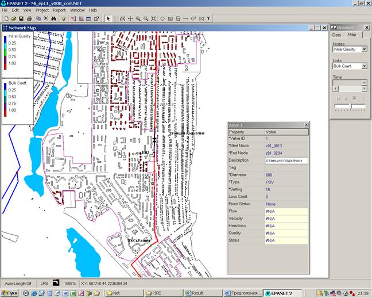Switch to the Data tab in Browser
This screenshot has width=372, height=298.
[336, 35]
